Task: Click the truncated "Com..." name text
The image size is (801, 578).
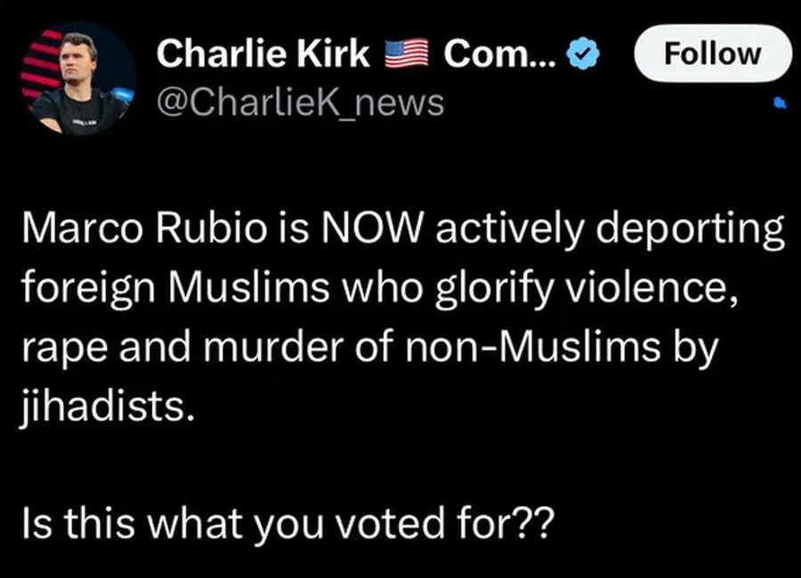Action: (499, 55)
